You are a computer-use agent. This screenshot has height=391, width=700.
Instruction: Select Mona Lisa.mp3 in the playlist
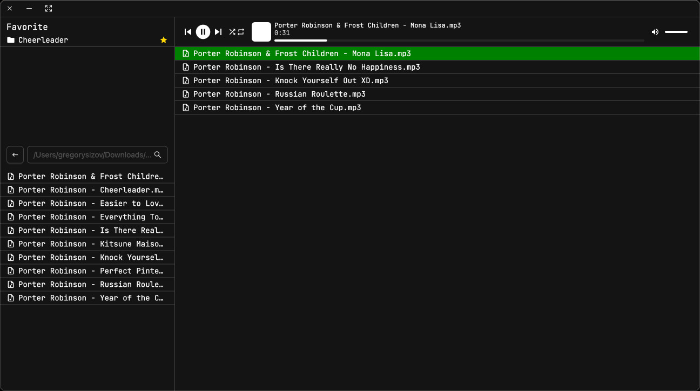[437, 53]
